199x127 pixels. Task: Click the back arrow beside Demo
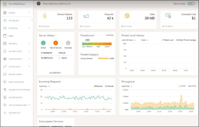[x=39, y=4]
